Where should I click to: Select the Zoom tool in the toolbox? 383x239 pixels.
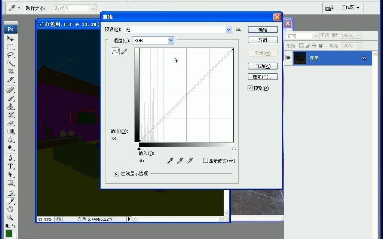(x=10, y=217)
